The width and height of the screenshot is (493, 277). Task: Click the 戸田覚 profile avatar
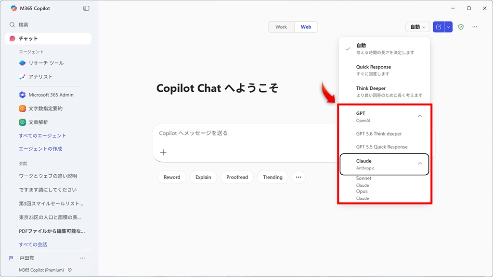[x=11, y=258]
